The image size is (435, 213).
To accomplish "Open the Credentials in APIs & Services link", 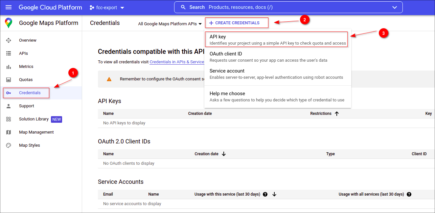I will click(177, 62).
